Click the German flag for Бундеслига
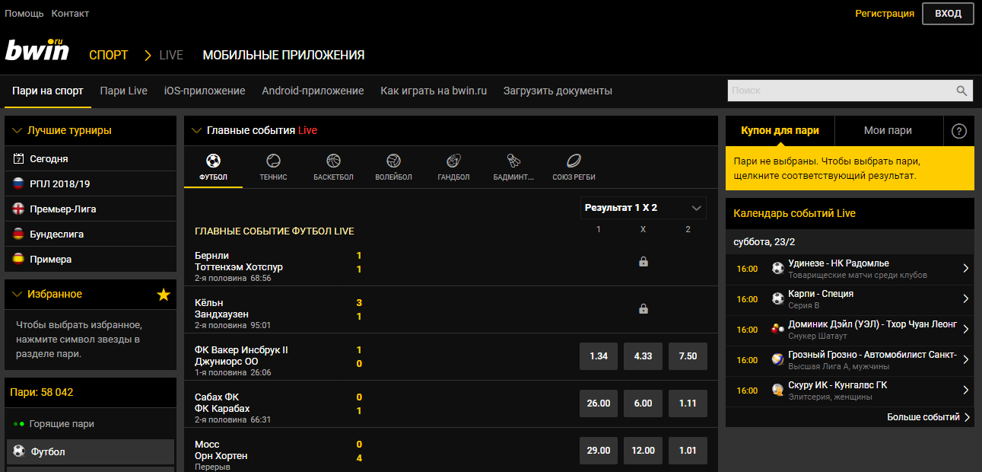The width and height of the screenshot is (982, 472). [18, 234]
